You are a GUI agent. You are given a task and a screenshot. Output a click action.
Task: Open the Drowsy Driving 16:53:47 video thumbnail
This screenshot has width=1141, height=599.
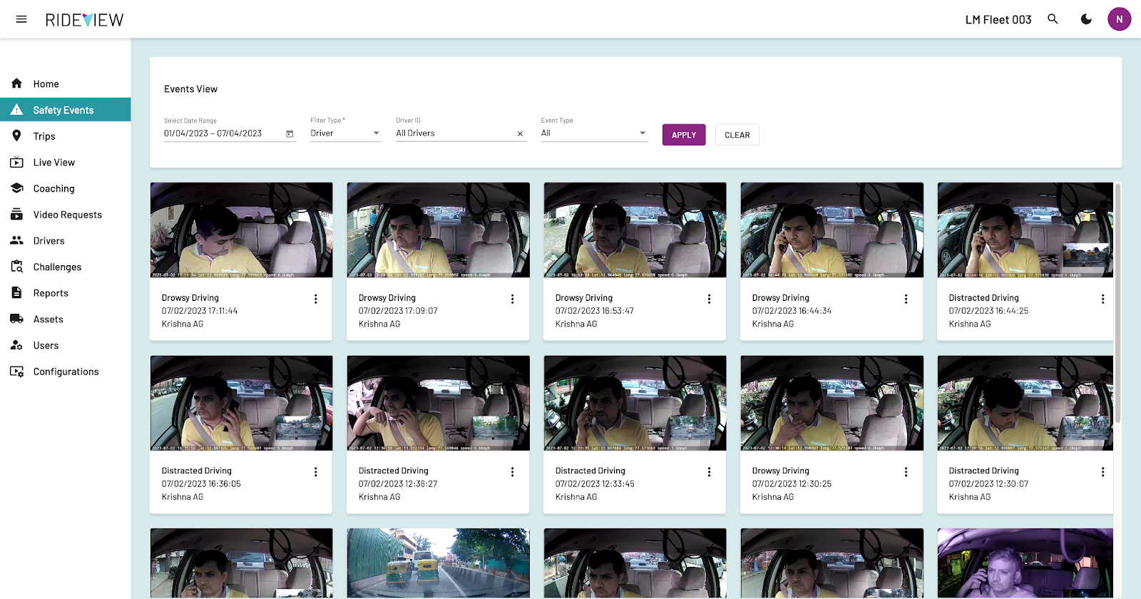(635, 230)
